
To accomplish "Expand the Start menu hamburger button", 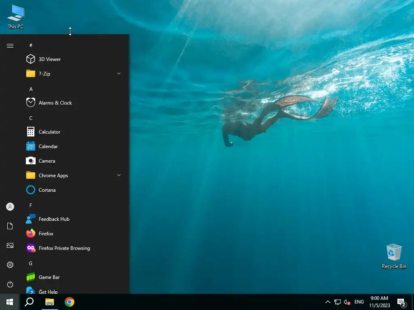I will tap(10, 46).
